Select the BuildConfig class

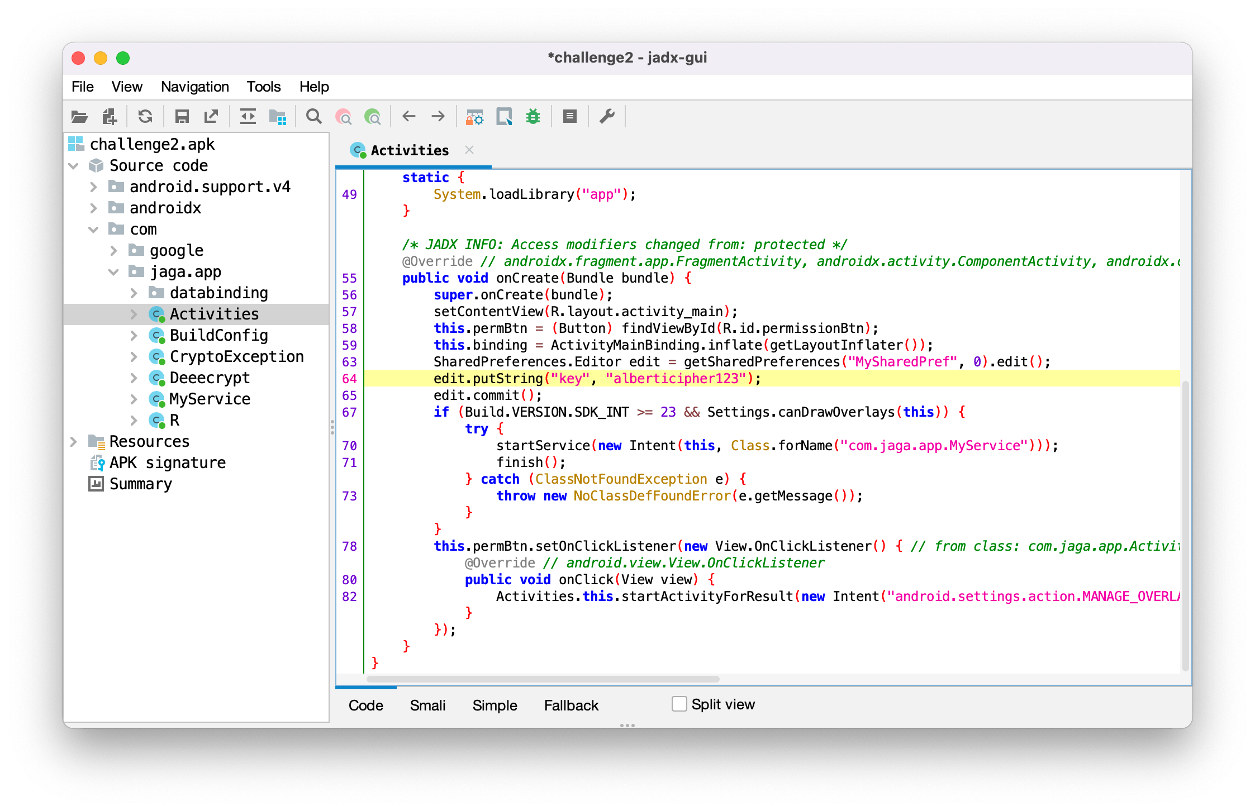[x=208, y=335]
